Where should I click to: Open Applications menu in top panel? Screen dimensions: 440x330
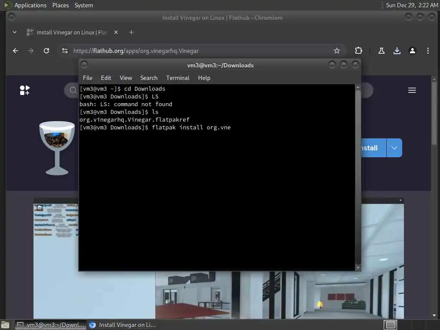[x=31, y=5]
